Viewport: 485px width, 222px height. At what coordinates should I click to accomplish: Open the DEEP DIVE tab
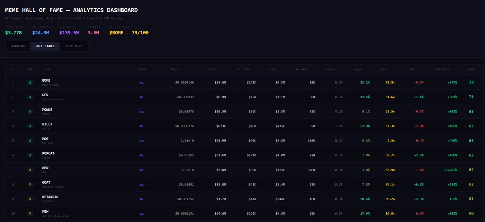74,46
